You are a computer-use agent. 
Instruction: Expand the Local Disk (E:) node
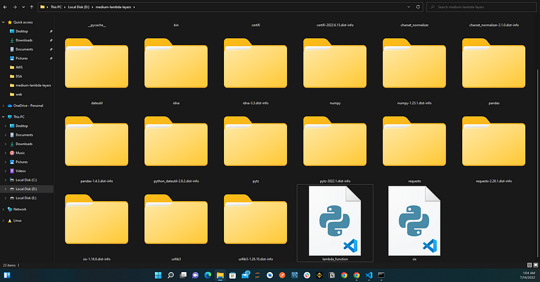point(6,198)
